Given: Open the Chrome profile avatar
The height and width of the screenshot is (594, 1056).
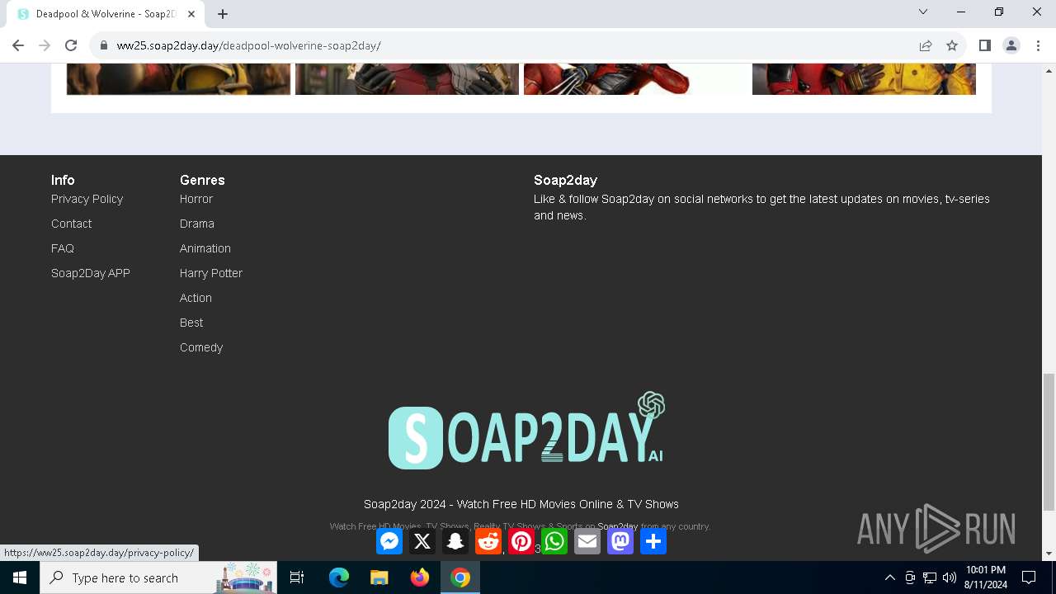Looking at the screenshot, I should coord(1011,45).
